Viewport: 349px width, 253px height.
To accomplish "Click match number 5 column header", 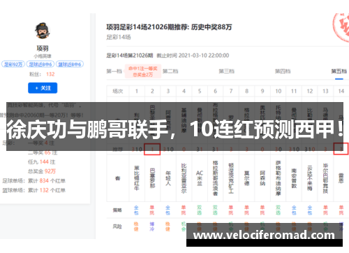I will [x=200, y=91].
